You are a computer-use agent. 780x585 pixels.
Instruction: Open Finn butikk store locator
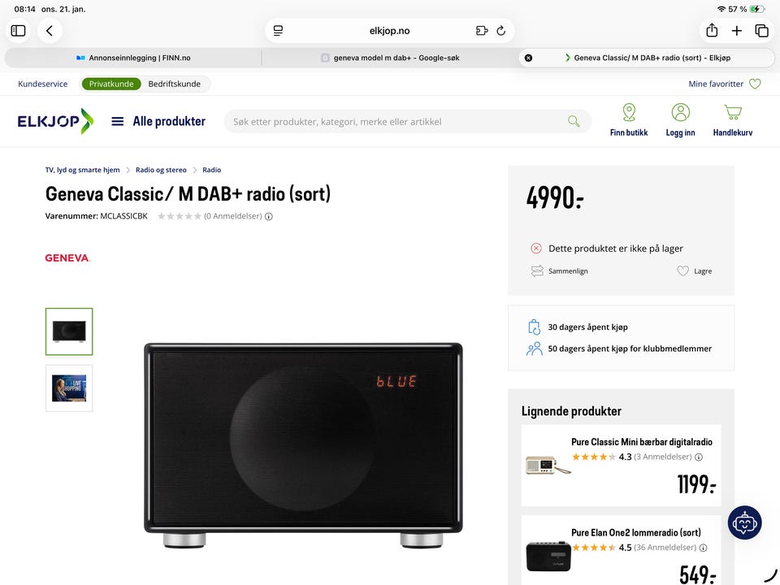click(x=629, y=120)
